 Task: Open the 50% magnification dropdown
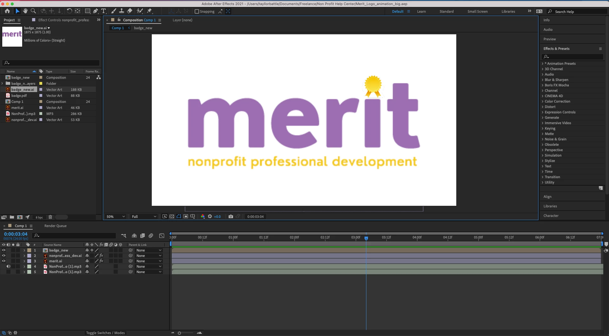(x=116, y=217)
